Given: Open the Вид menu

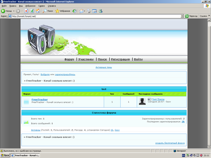Looking at the screenshot, I should click(x=21, y=6).
